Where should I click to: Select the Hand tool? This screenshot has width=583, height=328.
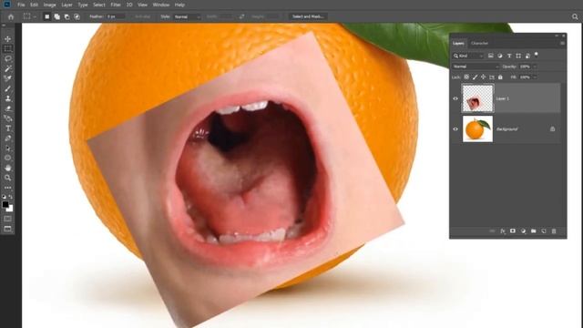(8, 168)
